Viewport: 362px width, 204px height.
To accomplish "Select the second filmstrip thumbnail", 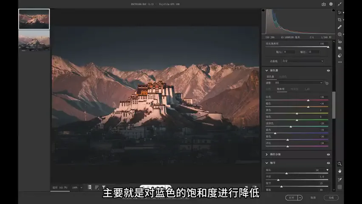I will click(x=34, y=40).
